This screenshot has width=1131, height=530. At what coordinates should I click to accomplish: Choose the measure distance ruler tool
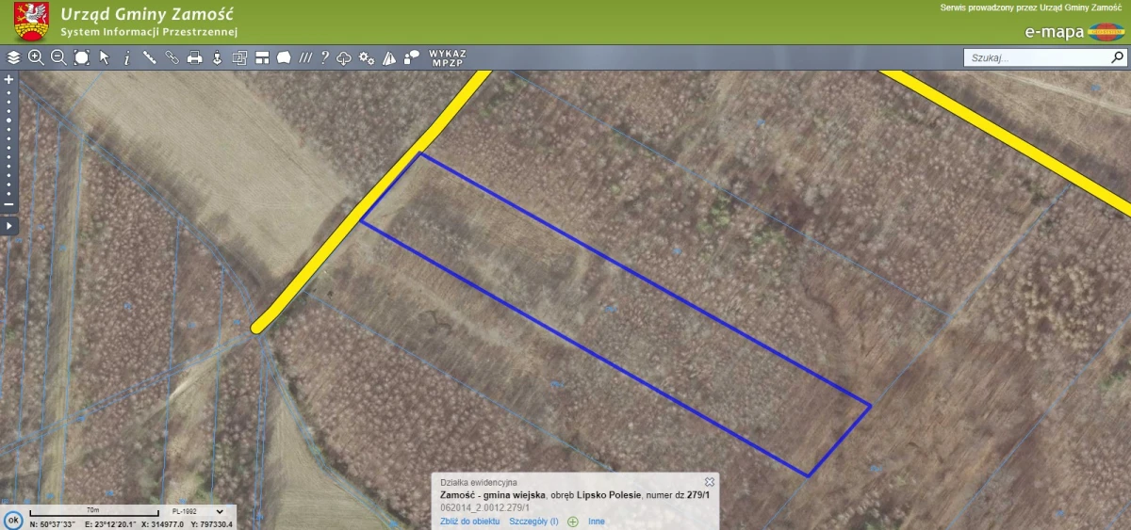point(150,57)
